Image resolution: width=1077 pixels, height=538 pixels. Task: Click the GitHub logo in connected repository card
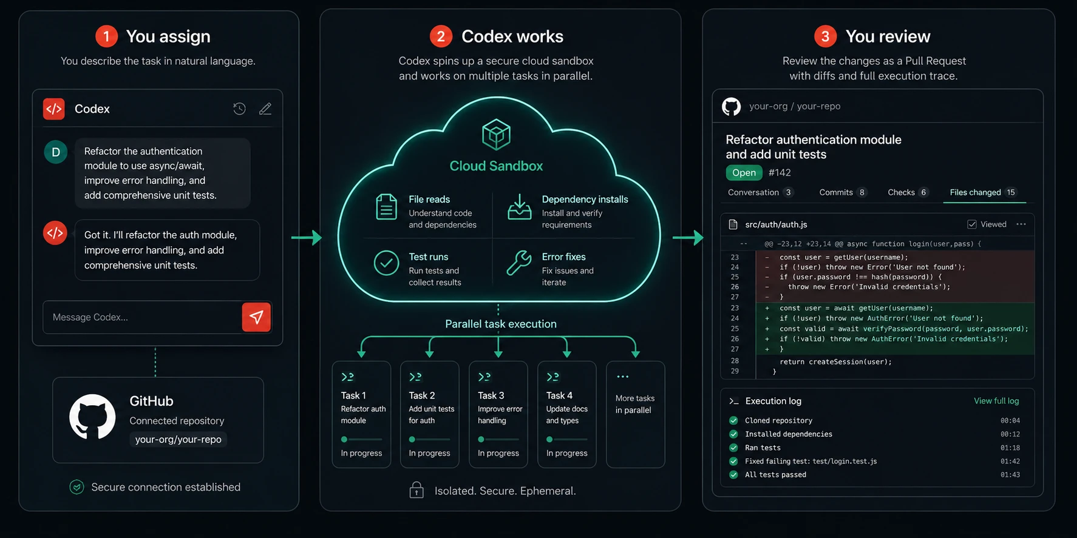(92, 417)
